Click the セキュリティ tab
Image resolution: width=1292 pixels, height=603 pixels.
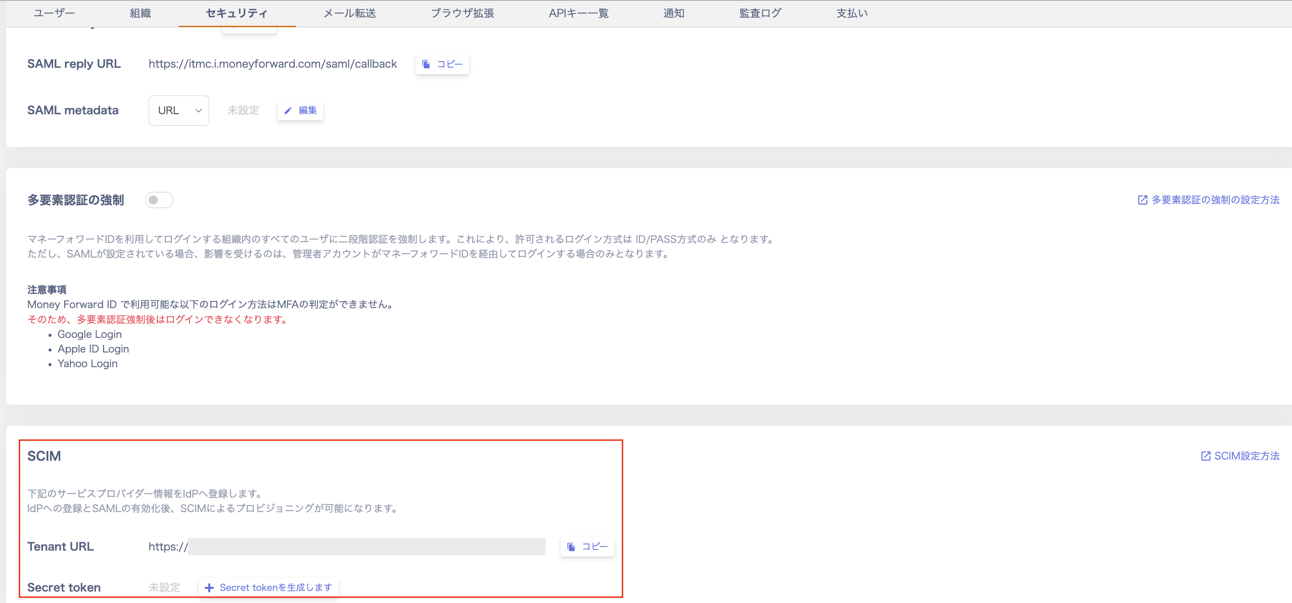[x=237, y=13]
